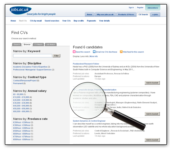170x150 pixels.
Task: Focus the Keyword filter text field
Action: pos(33,56)
